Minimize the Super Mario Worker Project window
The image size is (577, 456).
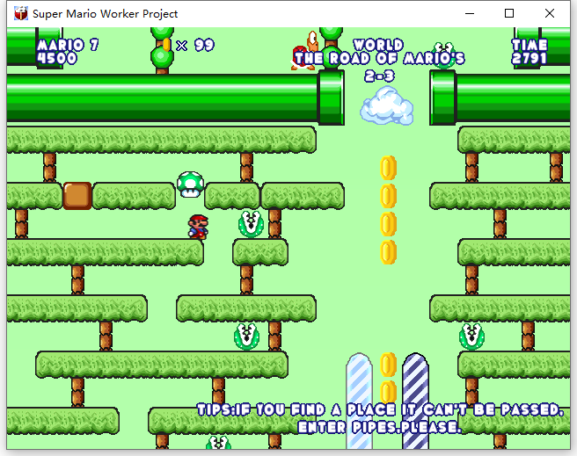(470, 13)
